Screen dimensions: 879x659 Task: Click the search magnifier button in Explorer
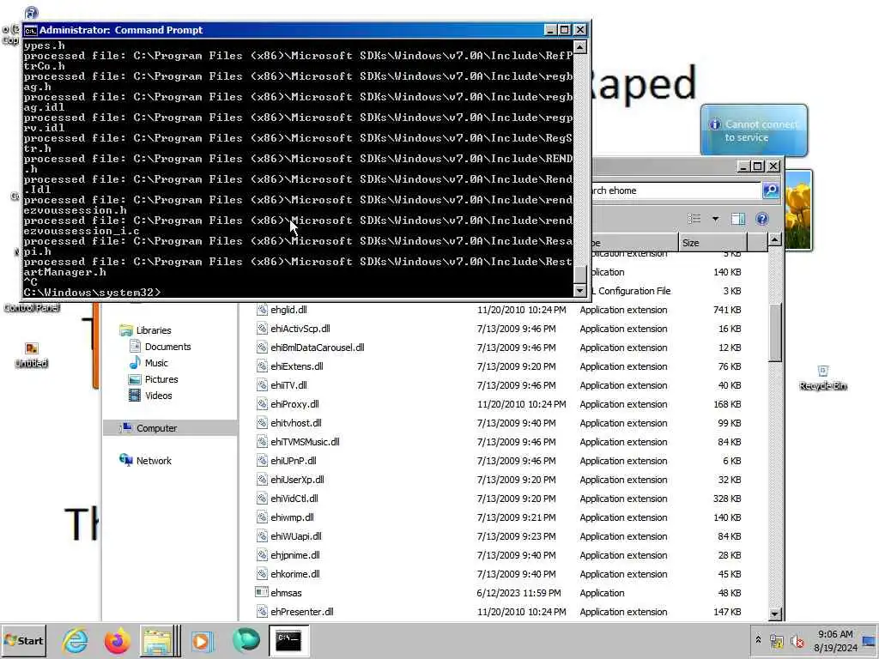pyautogui.click(x=771, y=190)
